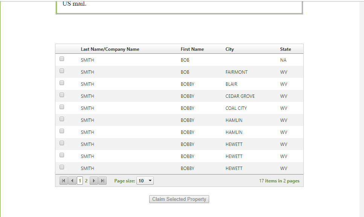Viewport: 364px width, 217px height.
Task: Click the FAIRMONT city cell
Action: [236, 72]
